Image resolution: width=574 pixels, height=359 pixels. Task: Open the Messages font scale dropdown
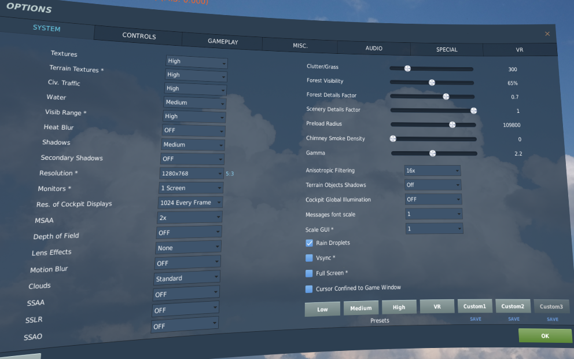tap(434, 214)
